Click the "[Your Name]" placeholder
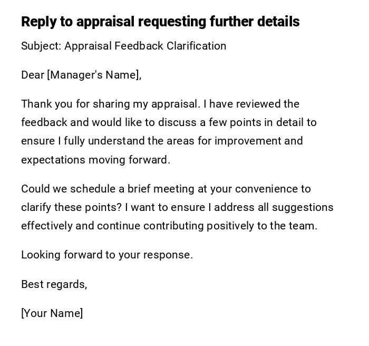This screenshot has height=346, width=369. [52, 313]
